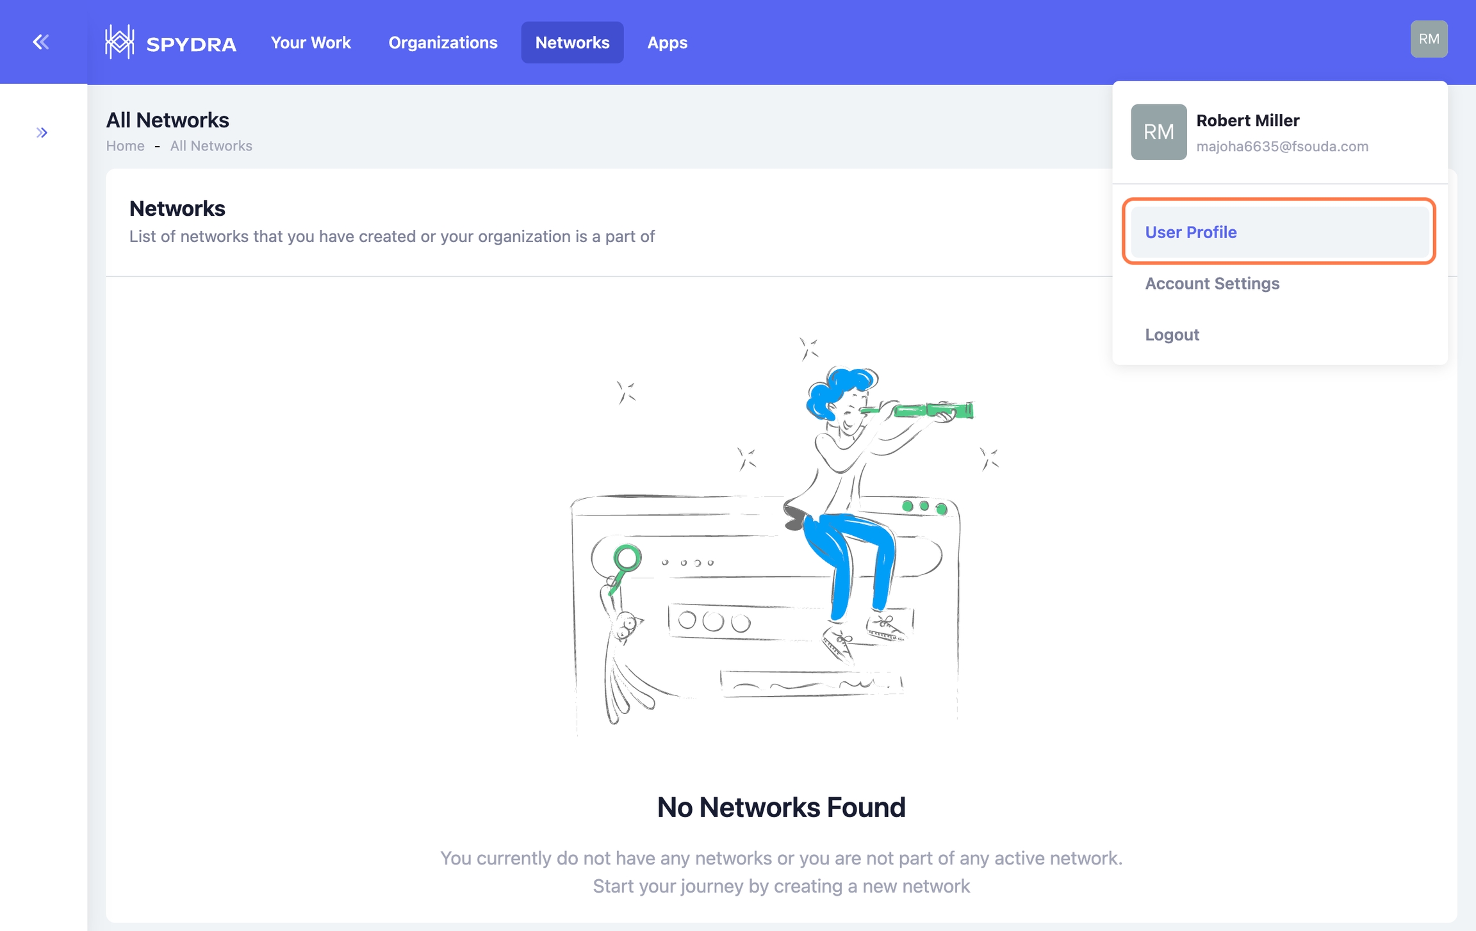Screen dimensions: 1476x931
Task: Open the Your Work tab
Action: point(311,42)
